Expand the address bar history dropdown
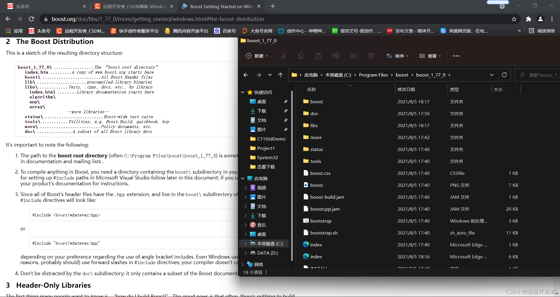 [x=492, y=75]
